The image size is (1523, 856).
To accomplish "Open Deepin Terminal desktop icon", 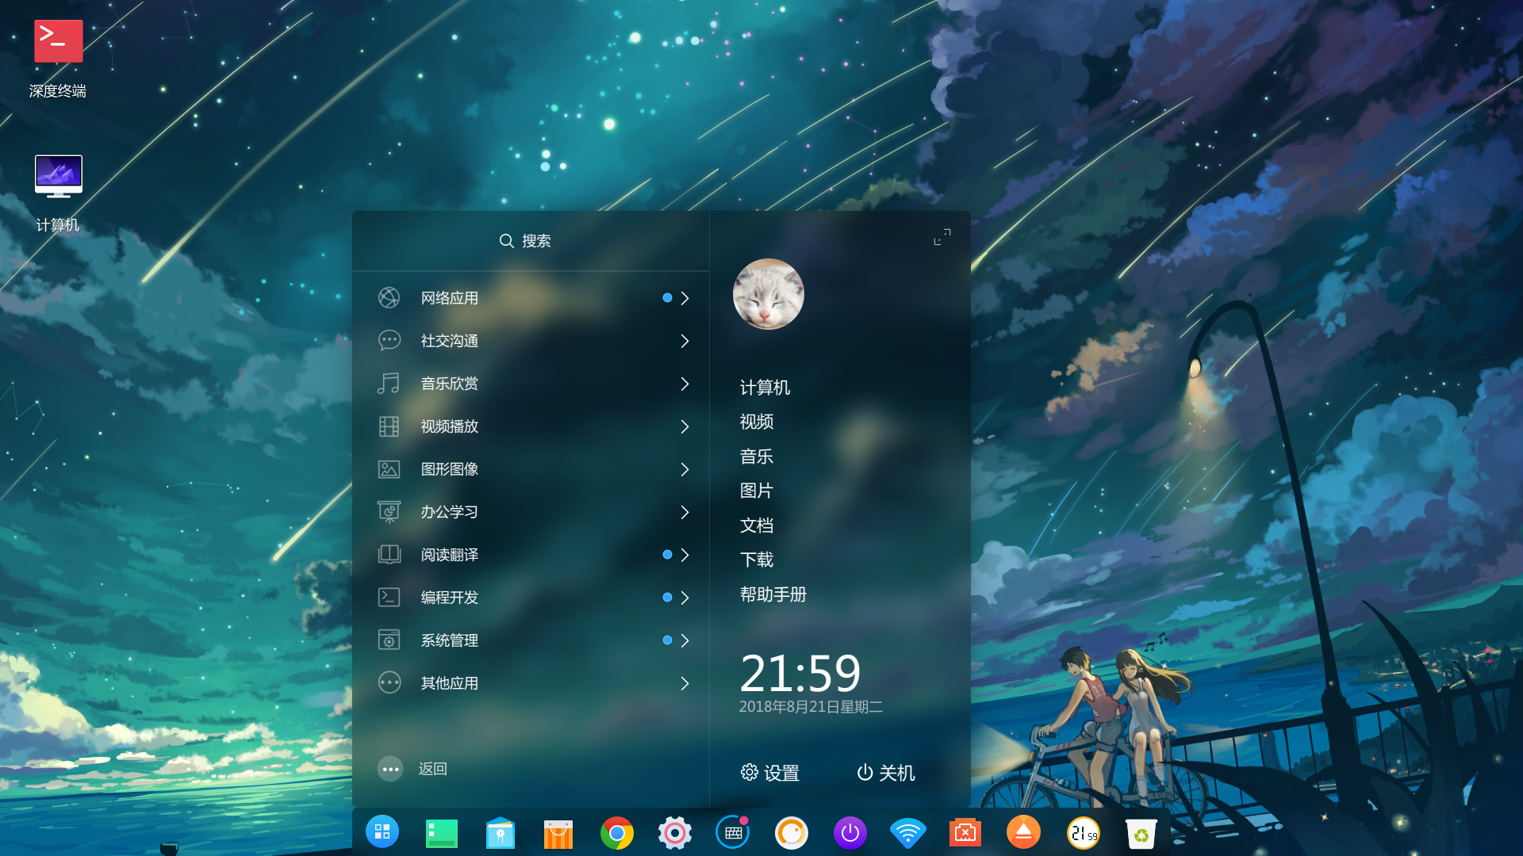I will point(58,42).
